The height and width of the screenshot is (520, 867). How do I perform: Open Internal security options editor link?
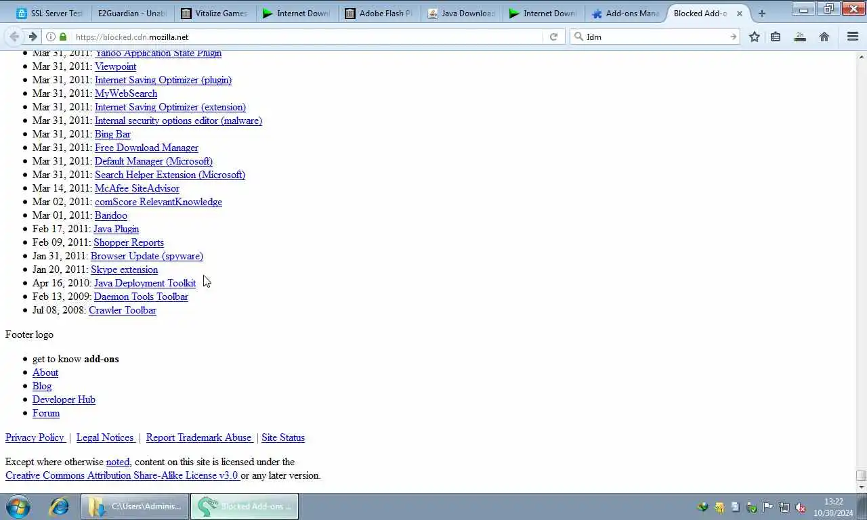click(178, 121)
